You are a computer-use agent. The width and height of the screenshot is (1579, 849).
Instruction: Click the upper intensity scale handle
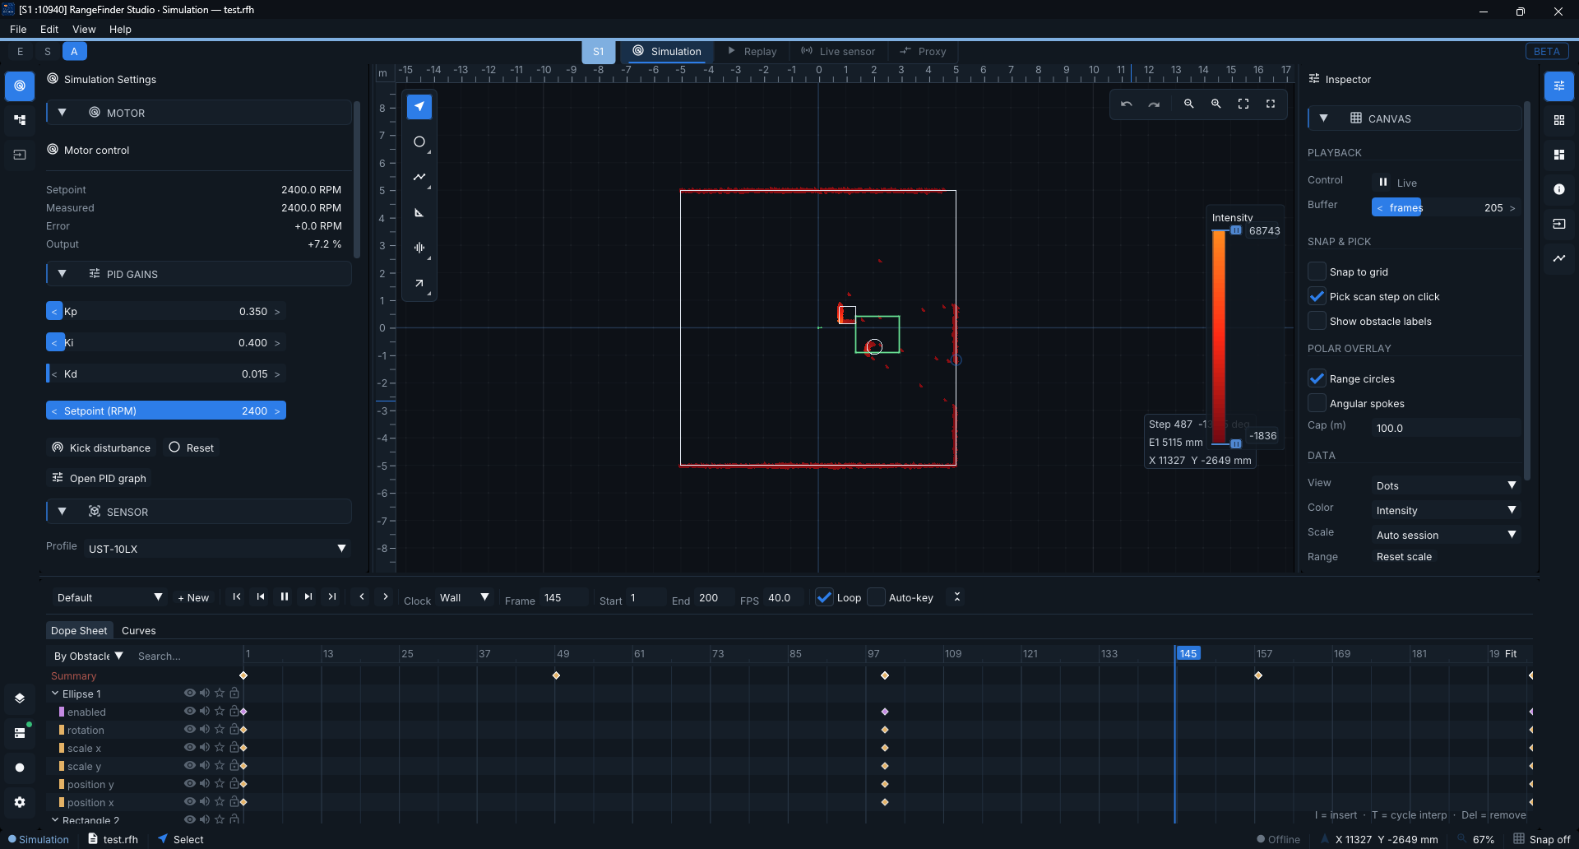click(x=1236, y=230)
